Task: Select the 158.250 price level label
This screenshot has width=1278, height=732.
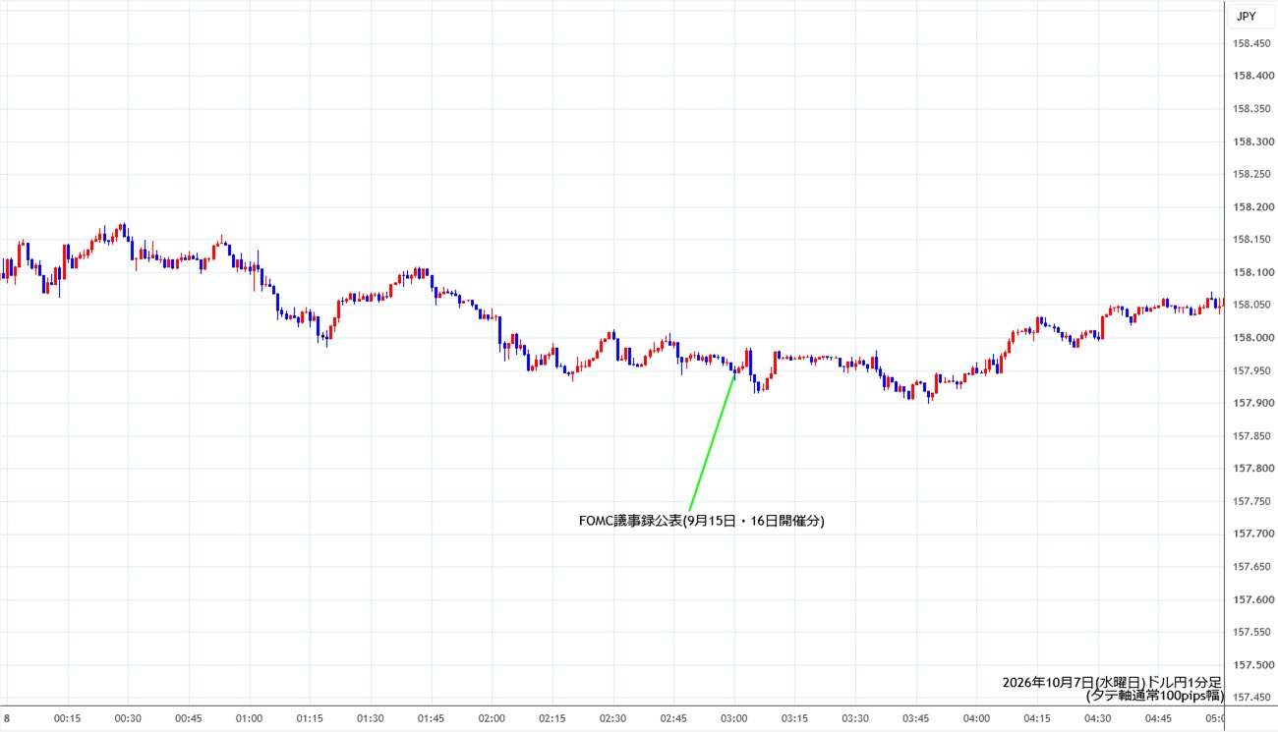Action: [1251, 174]
